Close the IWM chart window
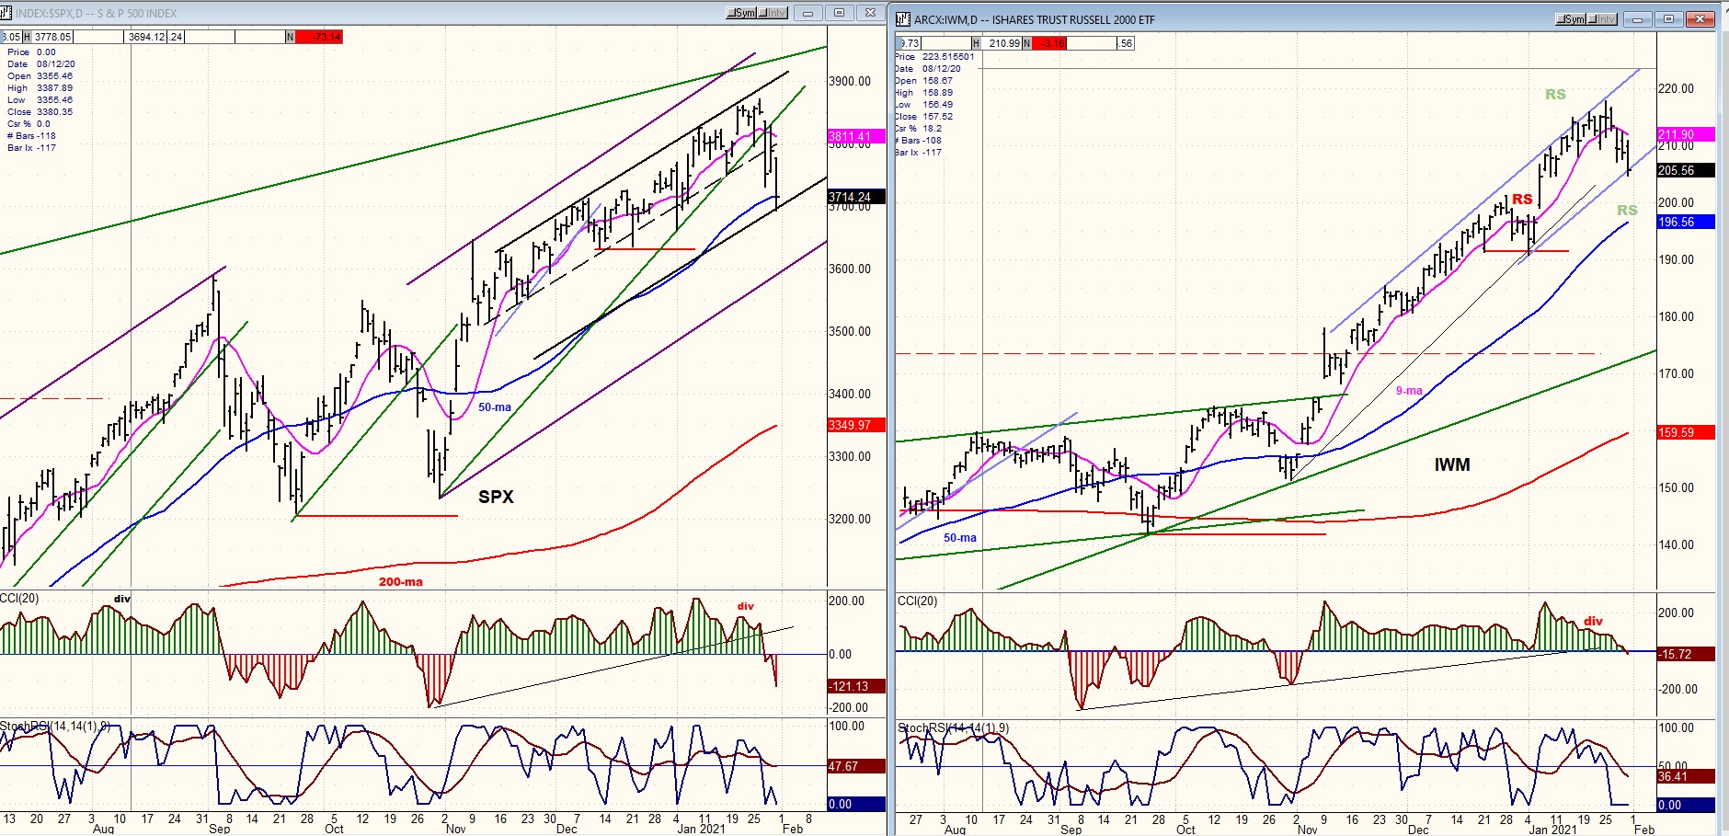 point(1700,19)
